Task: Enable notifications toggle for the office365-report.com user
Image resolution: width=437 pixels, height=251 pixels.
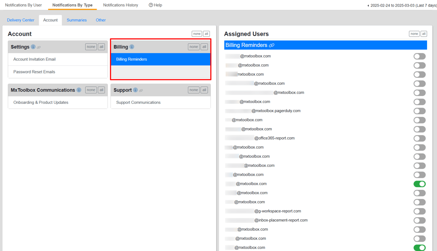Action: [x=419, y=138]
